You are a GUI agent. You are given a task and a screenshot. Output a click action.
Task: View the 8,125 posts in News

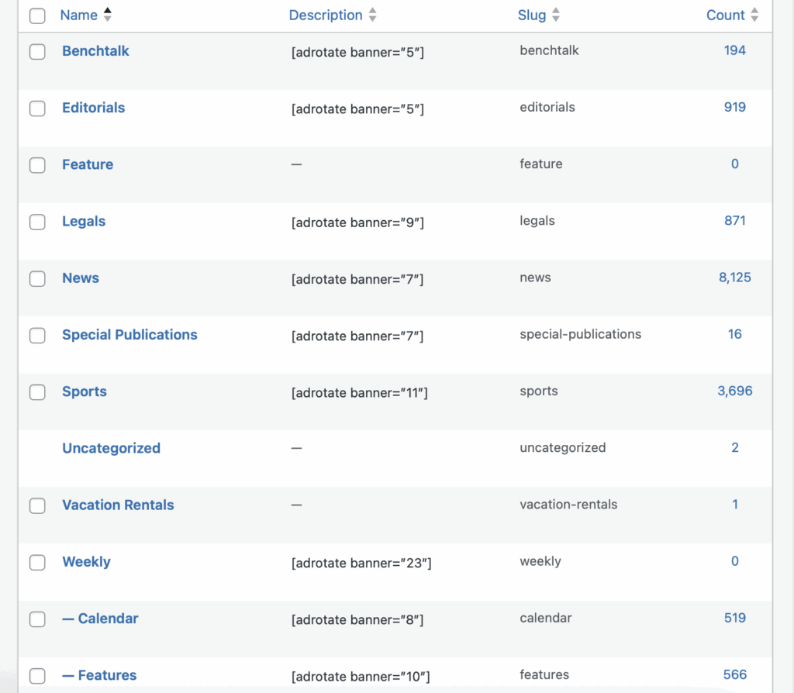point(734,278)
